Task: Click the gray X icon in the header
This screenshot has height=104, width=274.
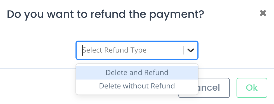Action: (263, 13)
